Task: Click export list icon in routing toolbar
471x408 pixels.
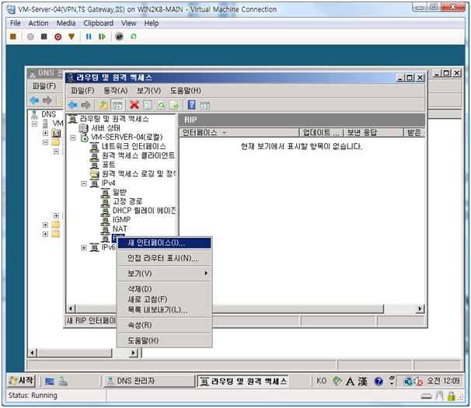Action: pyautogui.click(x=174, y=105)
